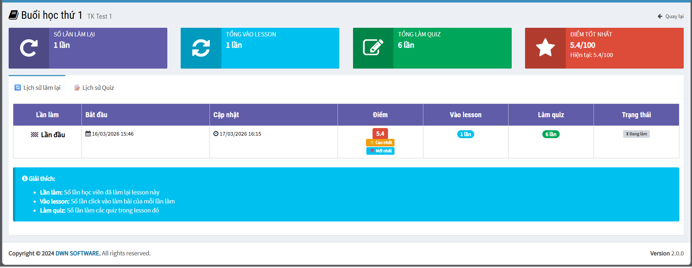Open the DWN SOFTWARE footer link
The height and width of the screenshot is (268, 692).
click(x=78, y=253)
